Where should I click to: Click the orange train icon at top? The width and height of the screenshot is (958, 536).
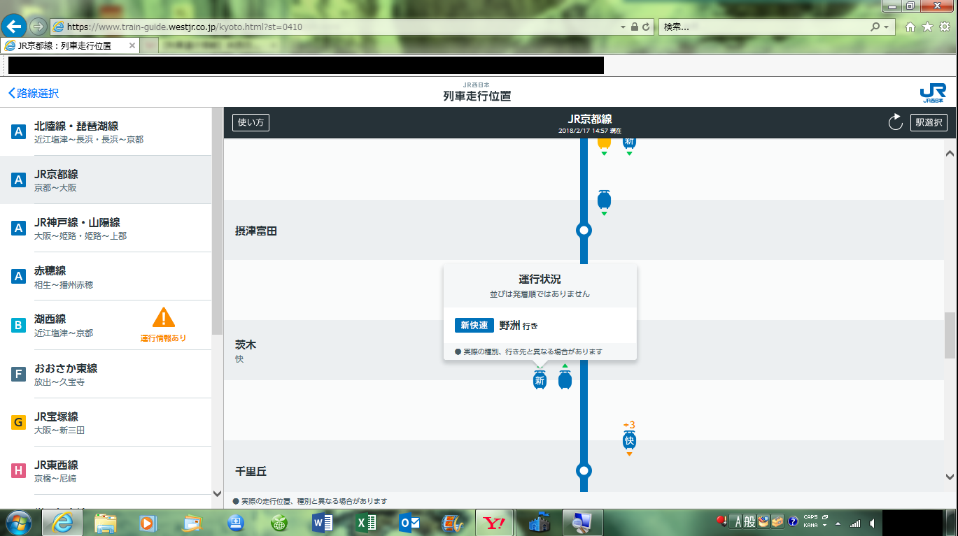coord(604,143)
